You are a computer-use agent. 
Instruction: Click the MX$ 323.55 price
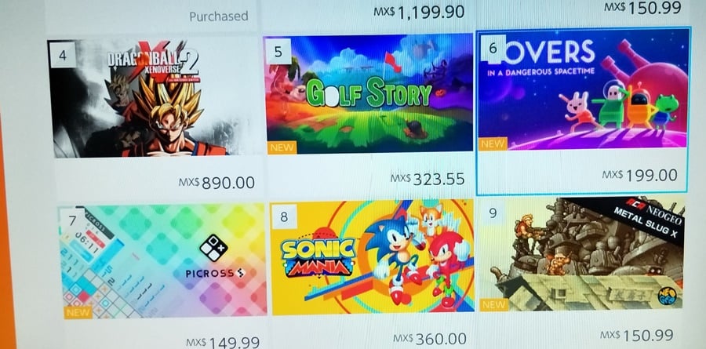click(x=428, y=179)
